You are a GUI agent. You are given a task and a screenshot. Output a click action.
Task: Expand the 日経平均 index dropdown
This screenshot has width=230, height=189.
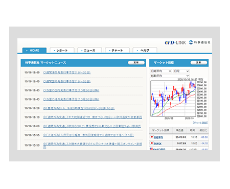[x=161, y=71]
